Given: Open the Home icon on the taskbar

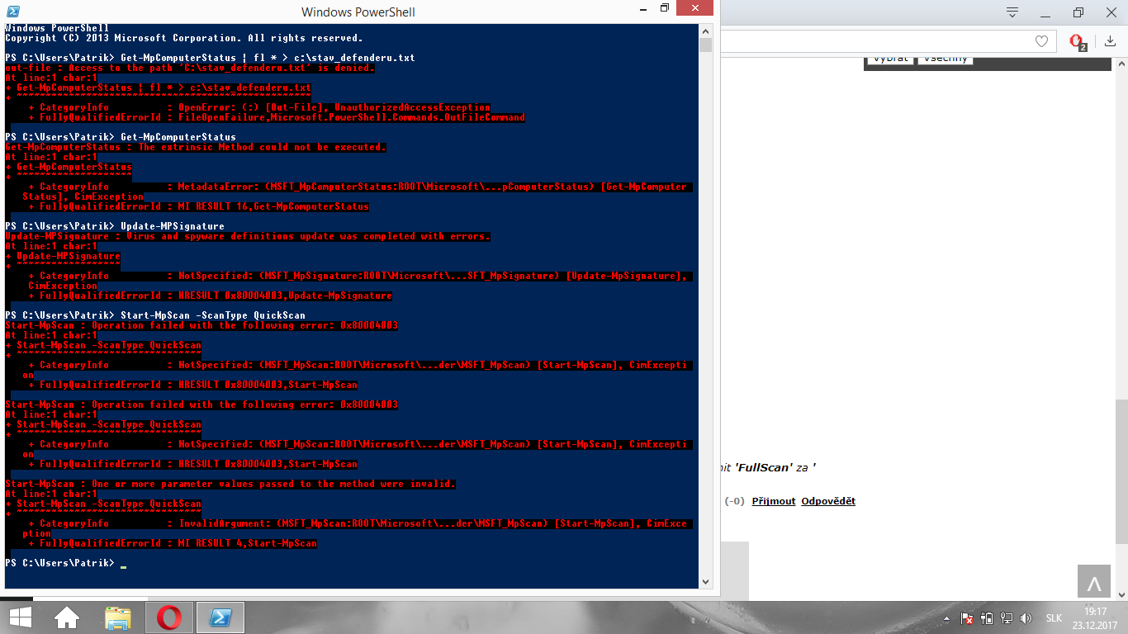Looking at the screenshot, I should pos(67,617).
